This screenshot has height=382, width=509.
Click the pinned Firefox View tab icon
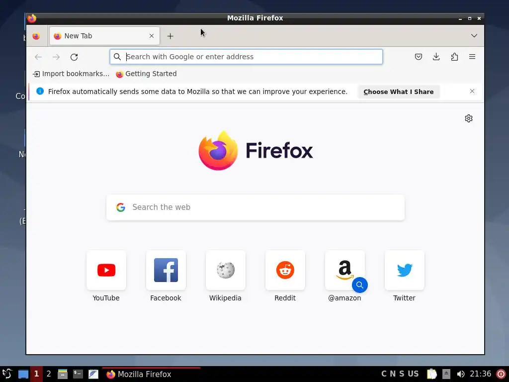click(x=36, y=36)
